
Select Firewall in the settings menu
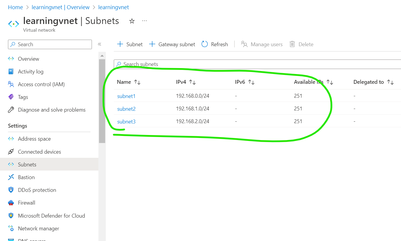(26, 203)
